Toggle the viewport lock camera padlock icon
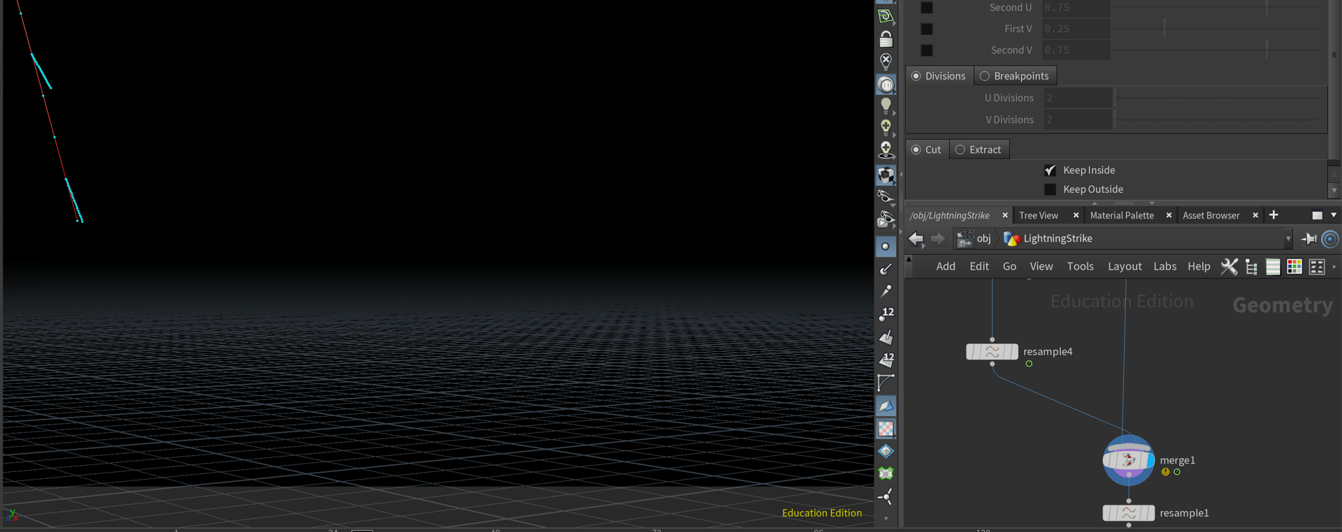1342x532 pixels. 886,39
